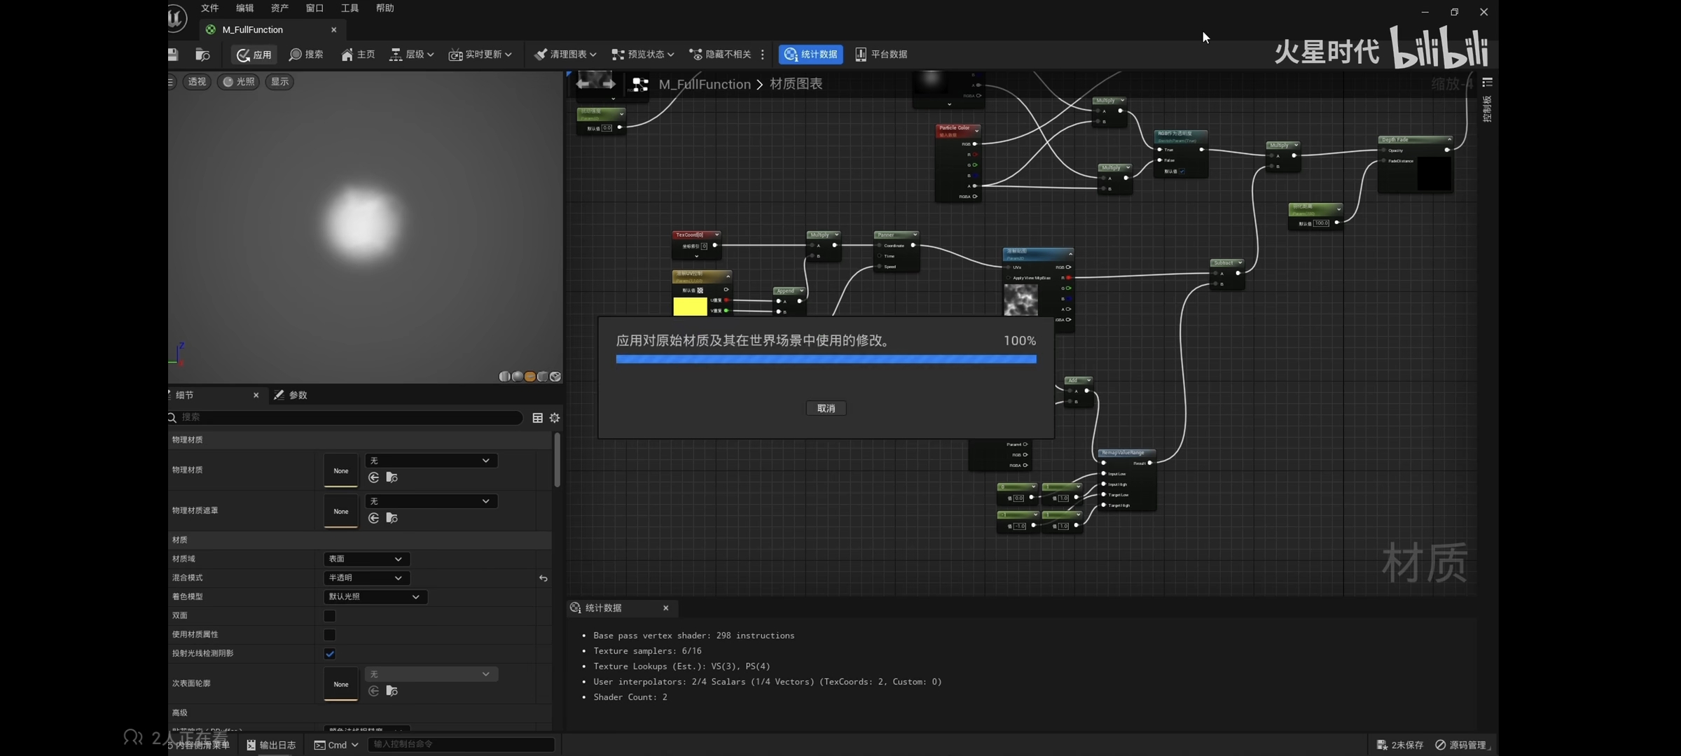
Task: Expand the 着色模型 (Shading Model) dropdown
Action: pyautogui.click(x=374, y=597)
